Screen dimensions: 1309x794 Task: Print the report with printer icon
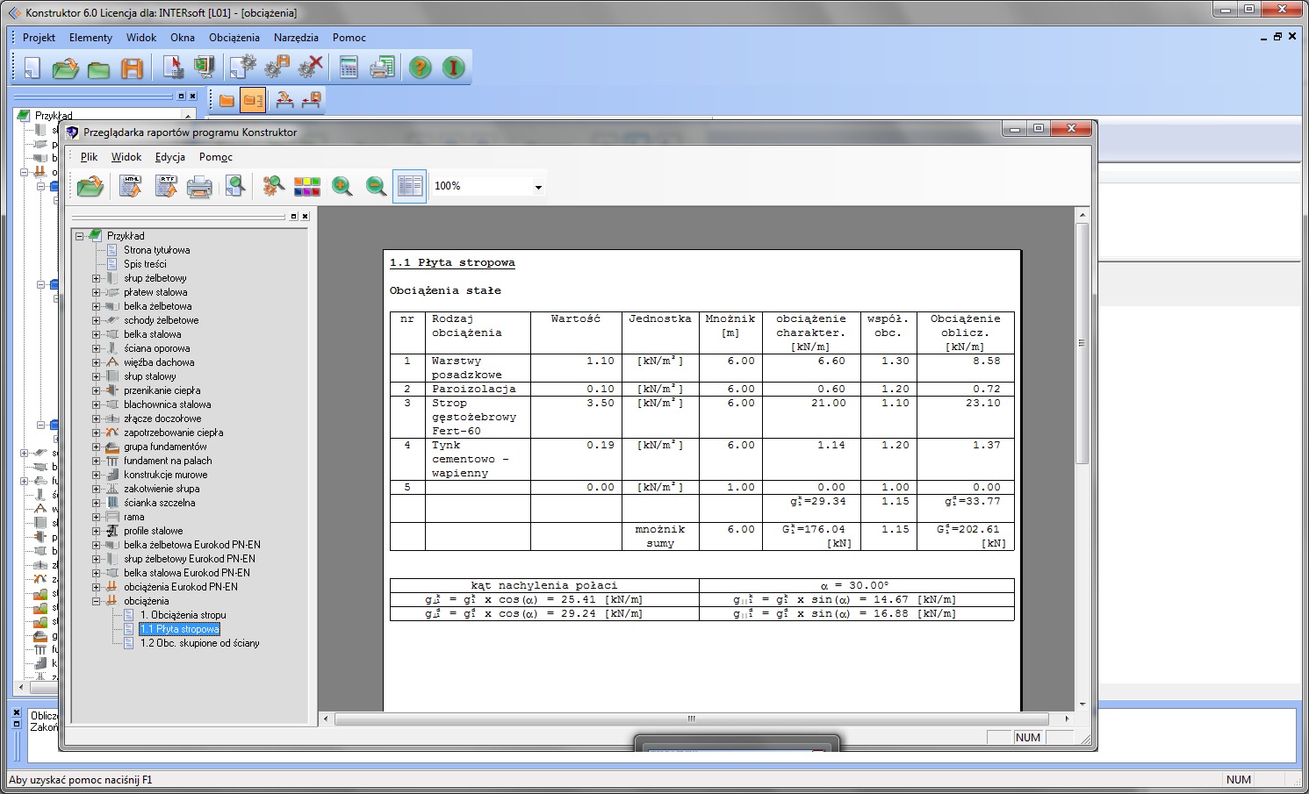pyautogui.click(x=199, y=186)
